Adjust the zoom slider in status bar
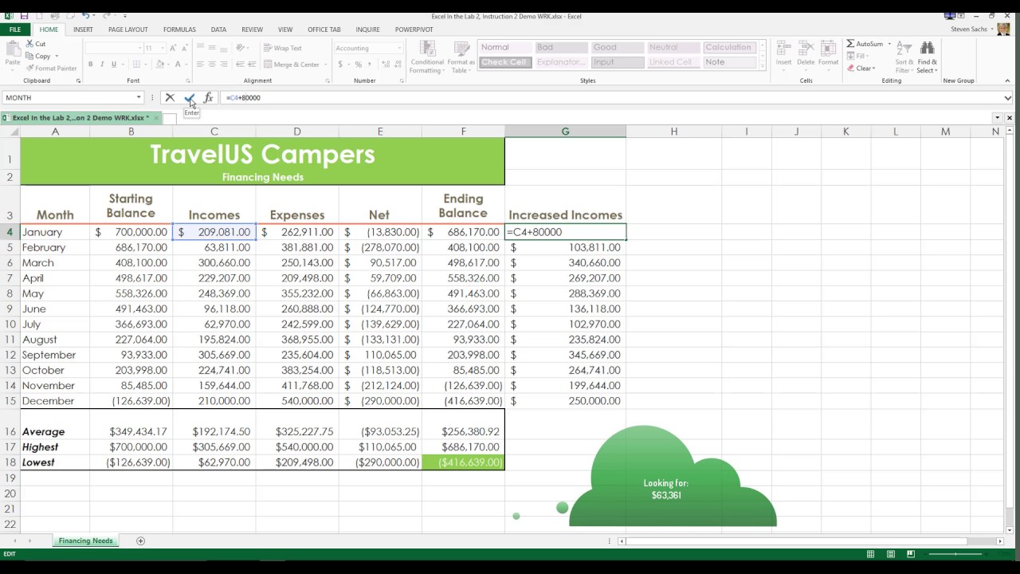 956,554
